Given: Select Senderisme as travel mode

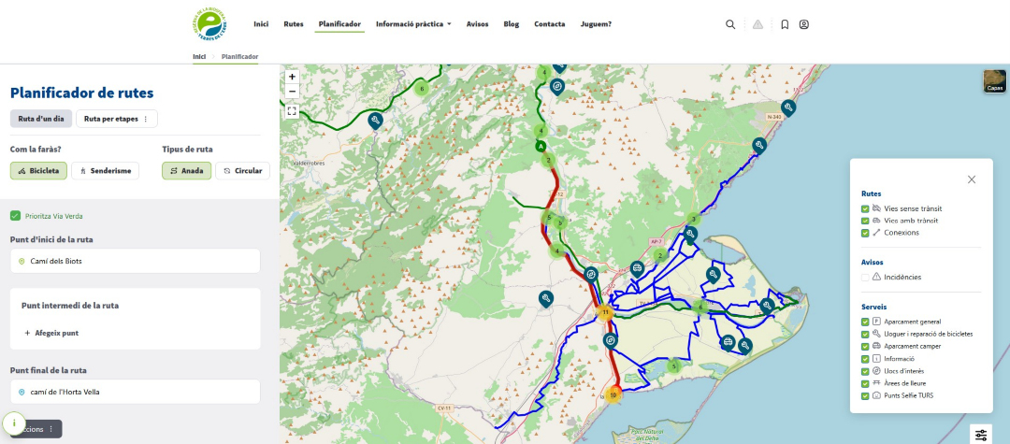Looking at the screenshot, I should pyautogui.click(x=105, y=171).
